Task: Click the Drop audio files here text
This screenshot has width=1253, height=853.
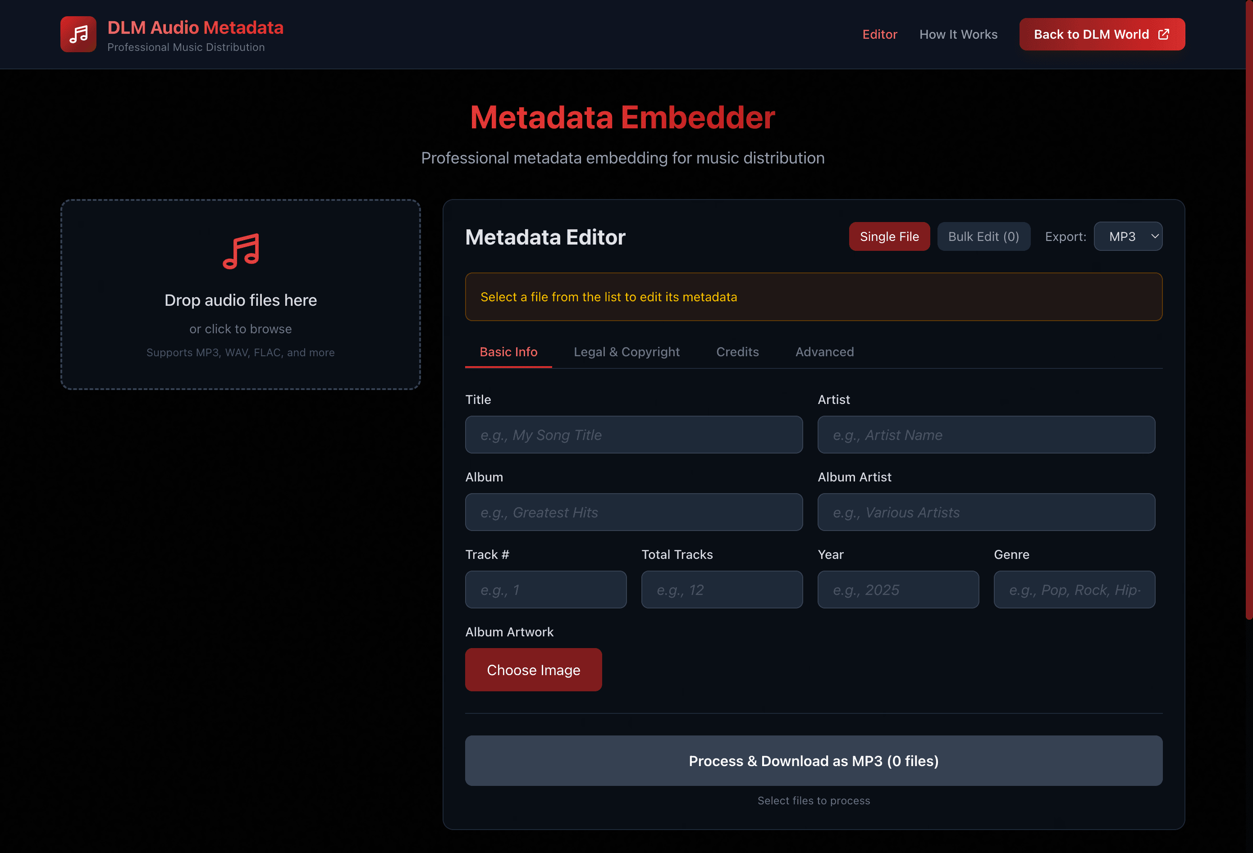Action: click(x=241, y=300)
